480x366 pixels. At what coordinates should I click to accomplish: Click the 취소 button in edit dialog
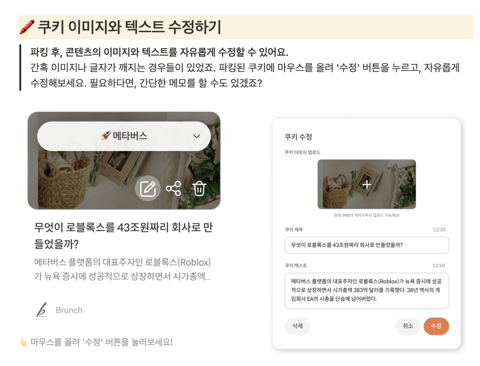[408, 326]
